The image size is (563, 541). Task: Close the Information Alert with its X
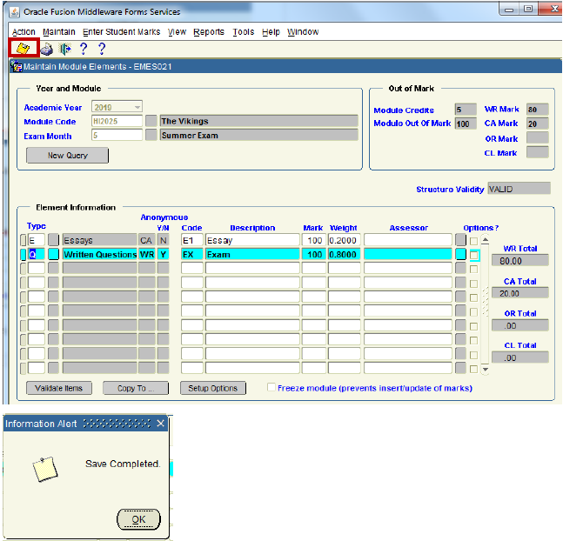coord(161,424)
